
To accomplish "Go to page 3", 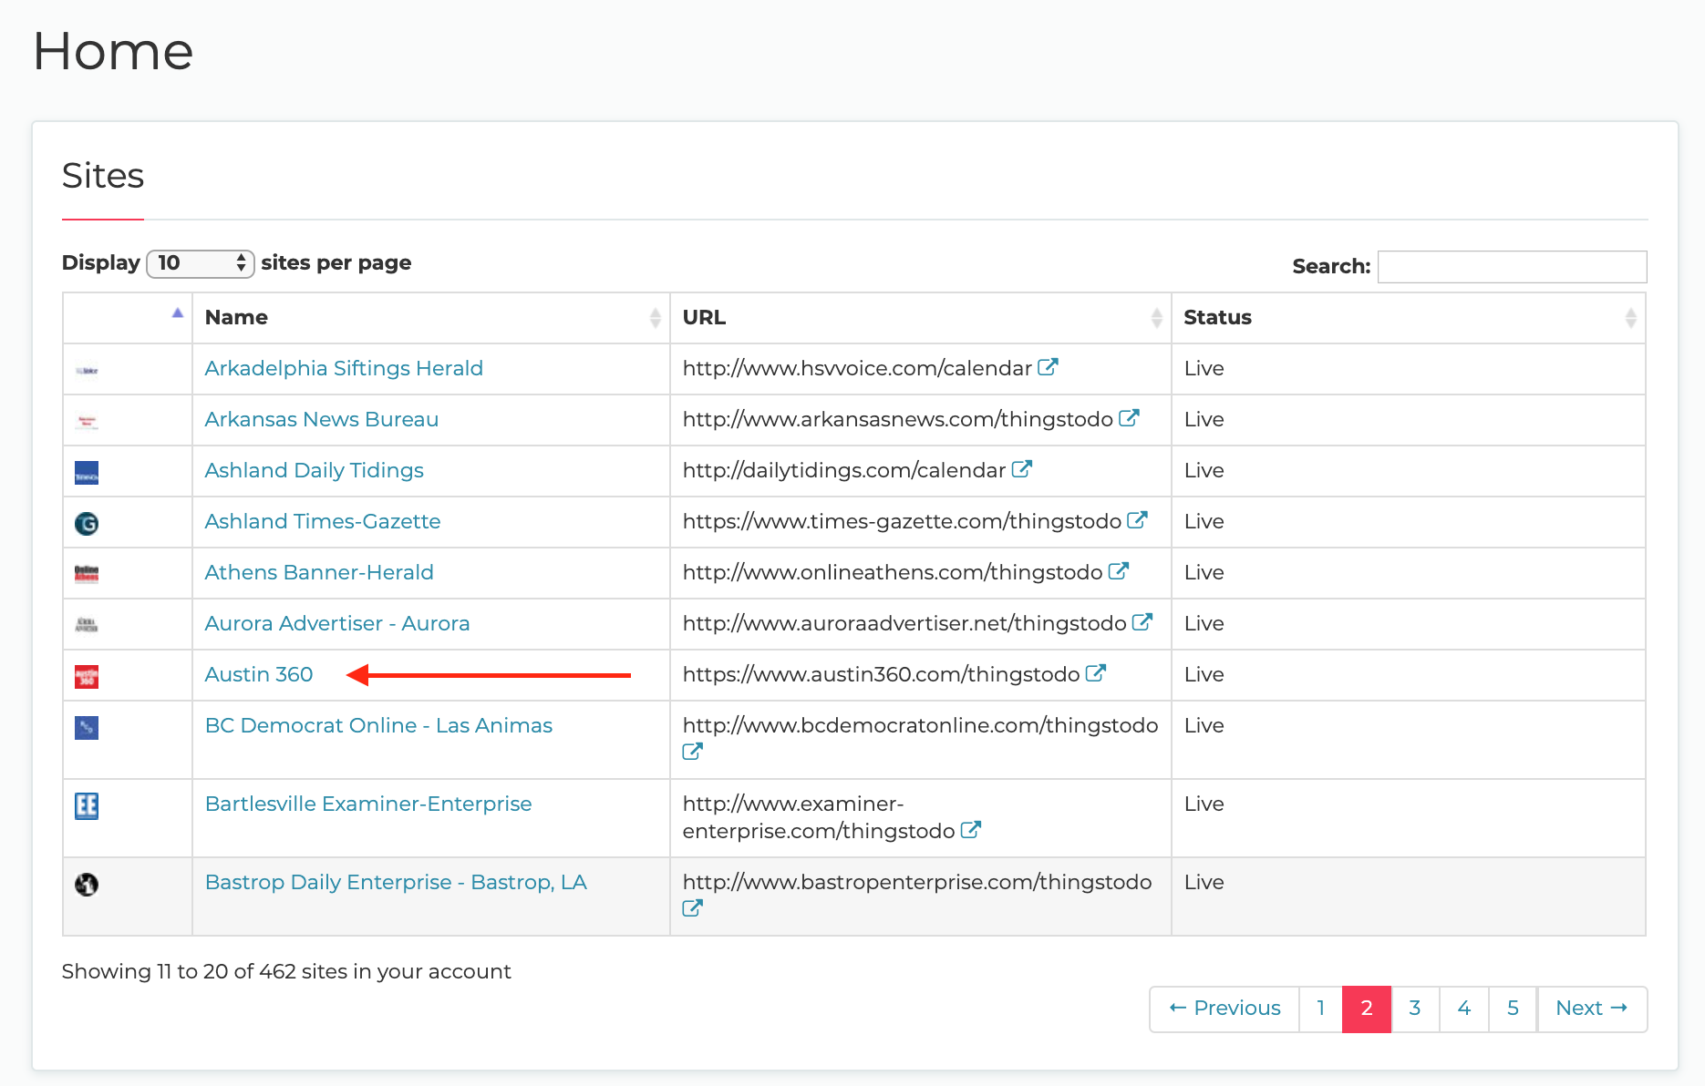I will click(x=1415, y=1009).
